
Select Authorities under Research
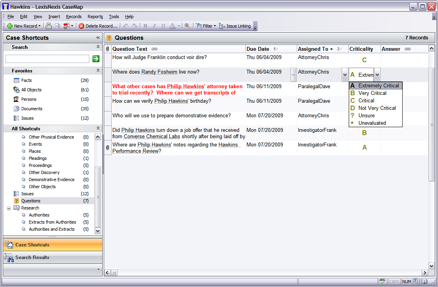[39, 215]
